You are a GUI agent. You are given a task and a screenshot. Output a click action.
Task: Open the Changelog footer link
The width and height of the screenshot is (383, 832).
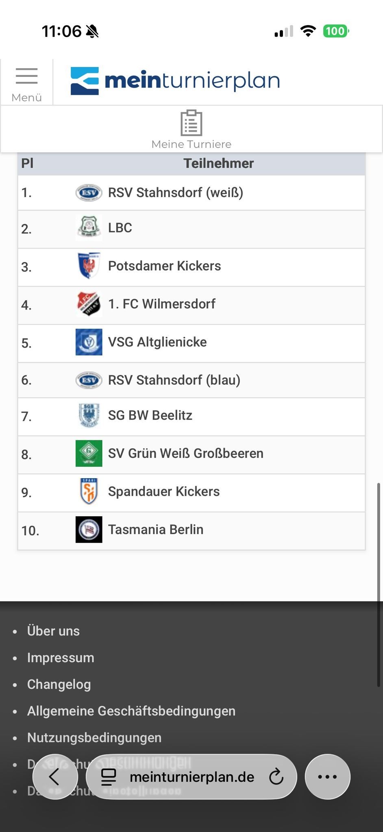click(59, 685)
